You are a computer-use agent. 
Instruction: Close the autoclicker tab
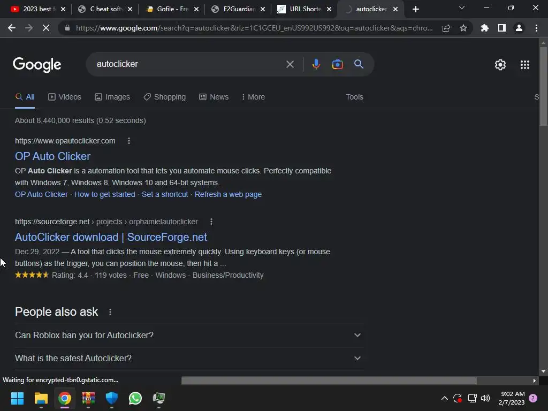coord(395,9)
